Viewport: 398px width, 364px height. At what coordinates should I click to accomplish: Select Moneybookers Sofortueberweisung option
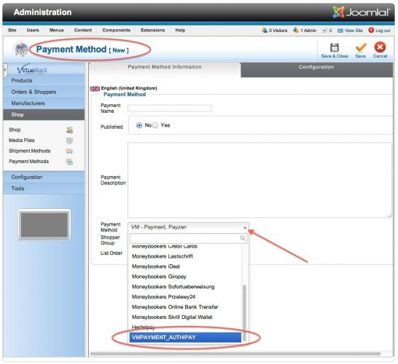(x=185, y=287)
